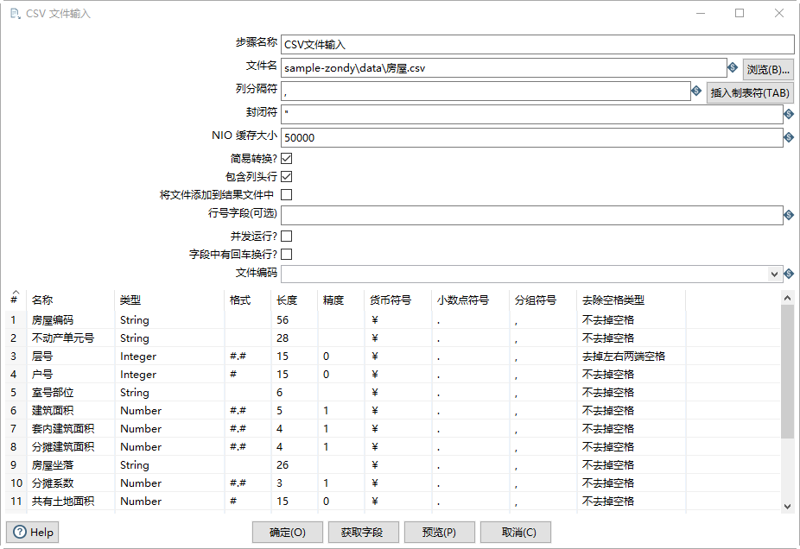This screenshot has height=549, width=800.
Task: Enable 将文件添加到结果文件中 checkbox
Action: click(x=287, y=195)
